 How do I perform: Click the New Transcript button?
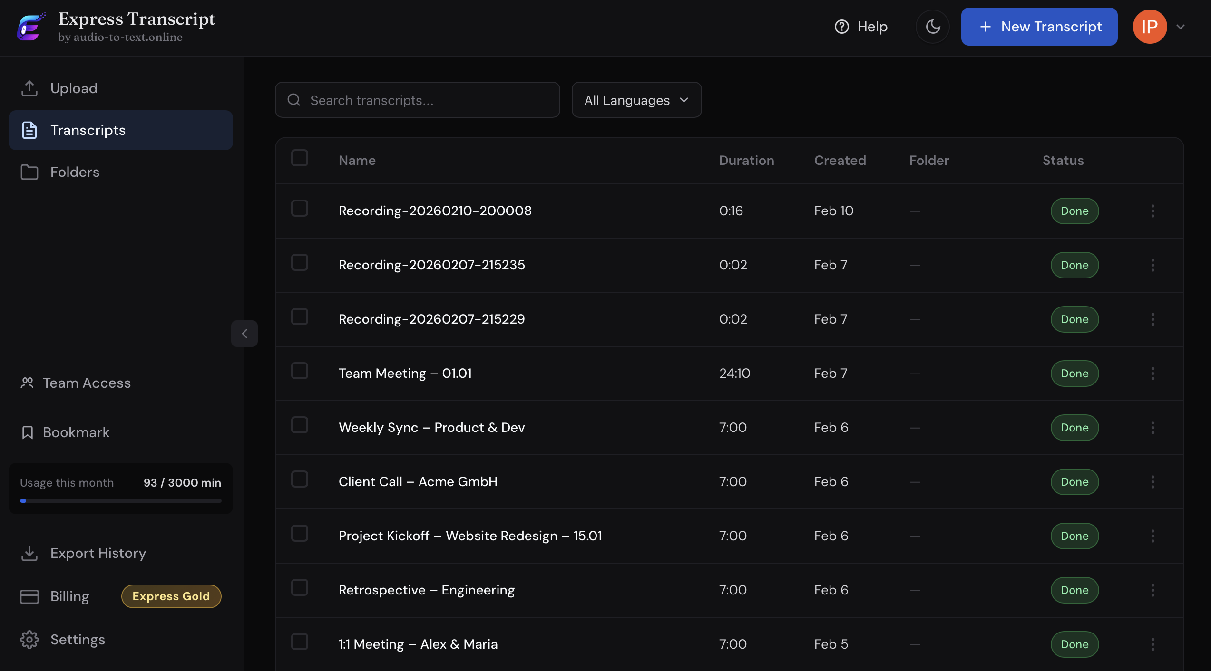(x=1039, y=27)
